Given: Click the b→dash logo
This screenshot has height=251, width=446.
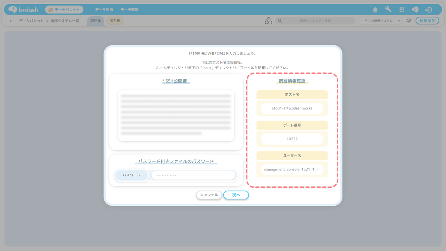Looking at the screenshot, I should coord(23,10).
